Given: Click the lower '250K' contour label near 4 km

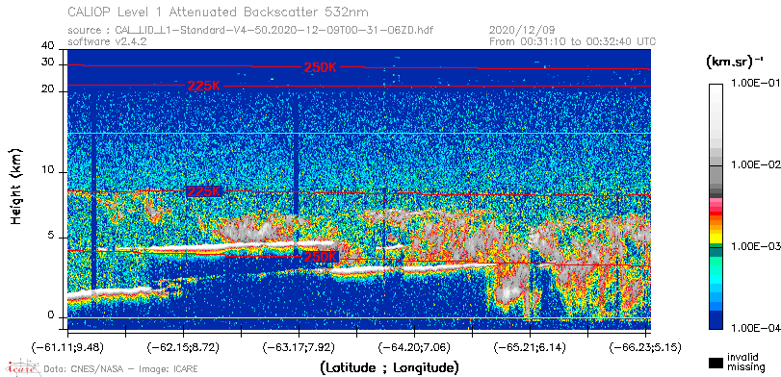Looking at the screenshot, I should coord(321,257).
